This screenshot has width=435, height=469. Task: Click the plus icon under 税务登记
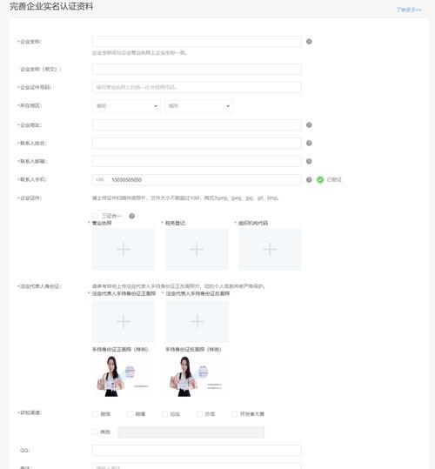[x=197, y=249]
